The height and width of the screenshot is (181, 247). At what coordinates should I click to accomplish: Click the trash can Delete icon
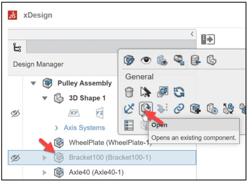129,92
